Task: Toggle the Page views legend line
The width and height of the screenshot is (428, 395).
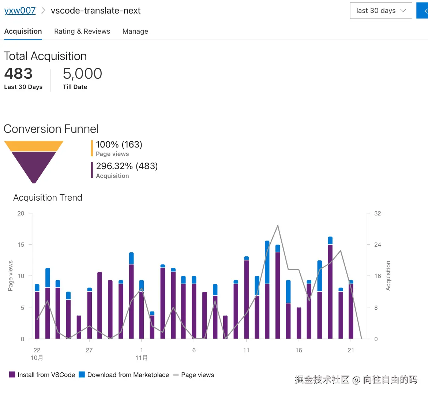Action: pos(198,375)
